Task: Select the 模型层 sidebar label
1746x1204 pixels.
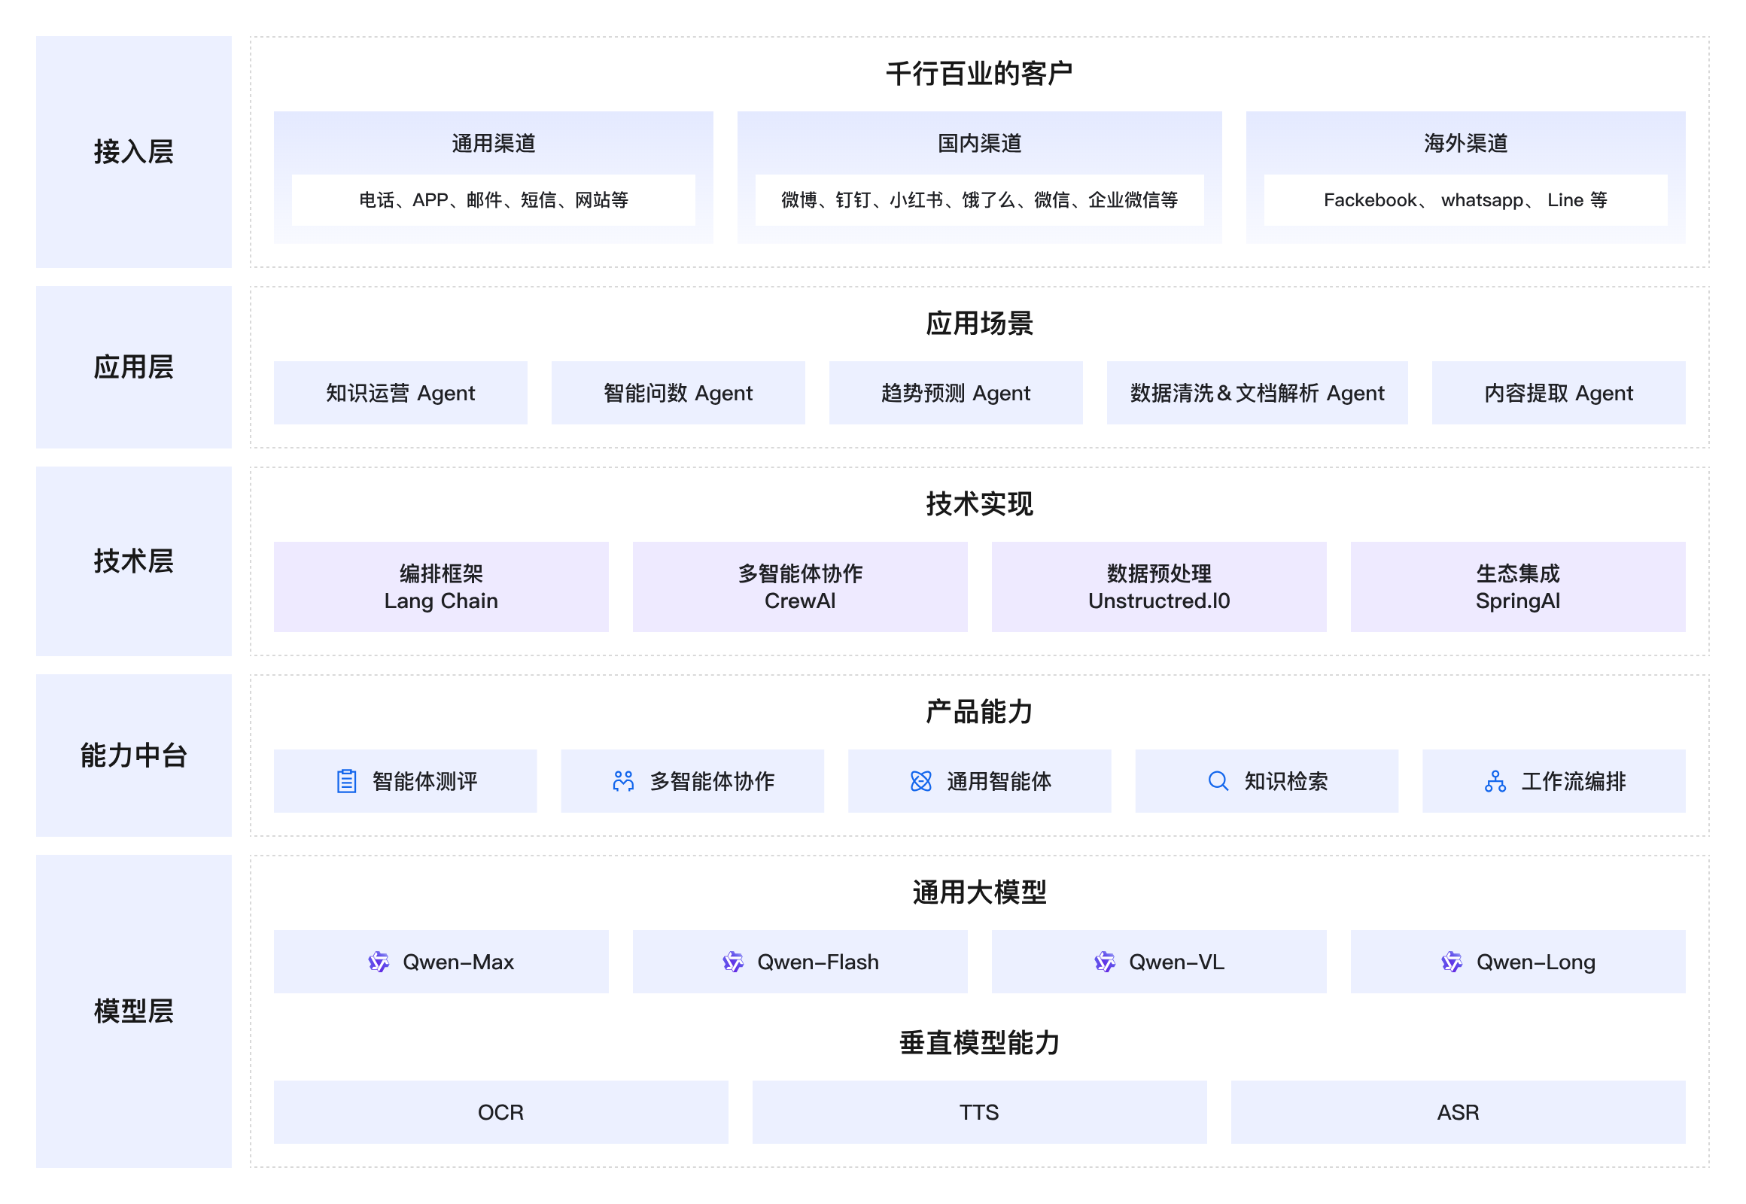Action: point(132,1010)
